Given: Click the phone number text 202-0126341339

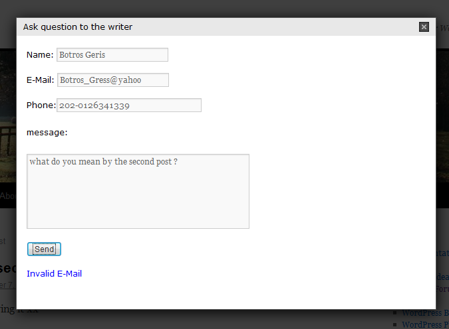Looking at the screenshot, I should click(x=94, y=105).
